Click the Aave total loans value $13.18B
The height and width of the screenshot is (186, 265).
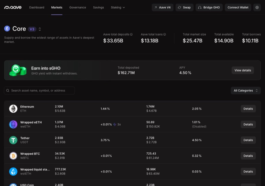coord(150,41)
